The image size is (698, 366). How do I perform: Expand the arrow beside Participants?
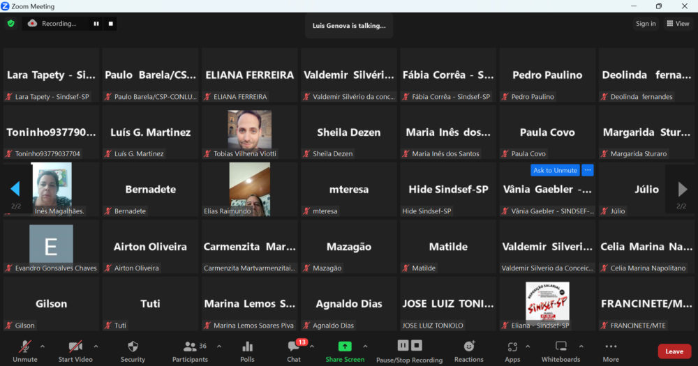[x=219, y=346]
